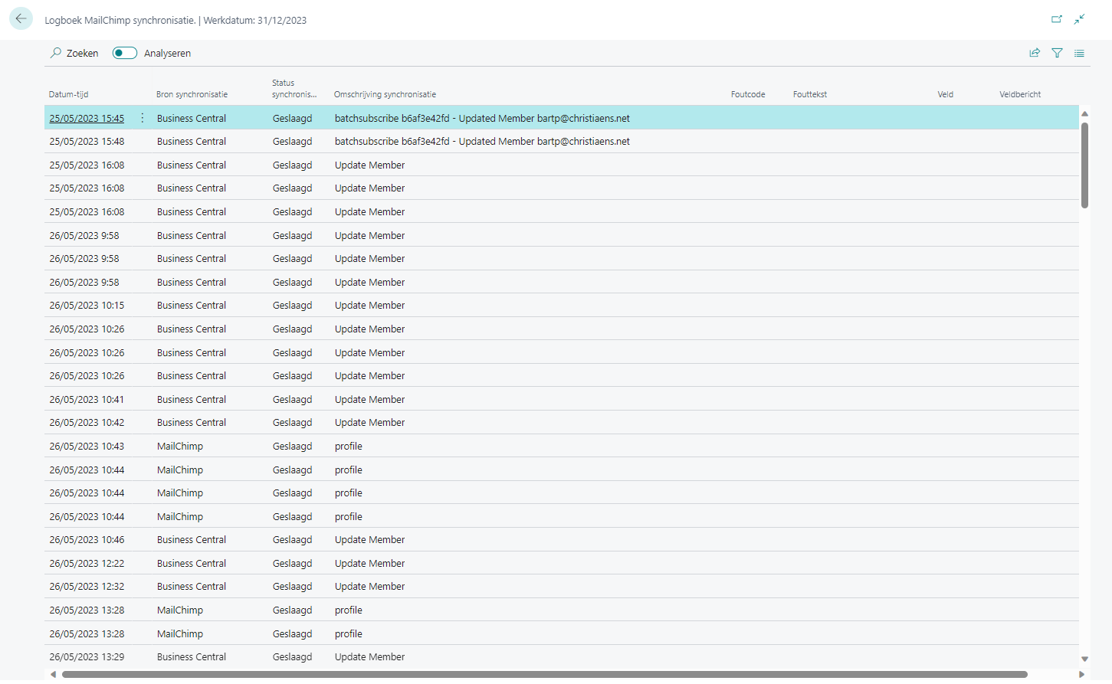Click Bron synchronisatie column header
This screenshot has height=684, width=1112.
point(192,94)
